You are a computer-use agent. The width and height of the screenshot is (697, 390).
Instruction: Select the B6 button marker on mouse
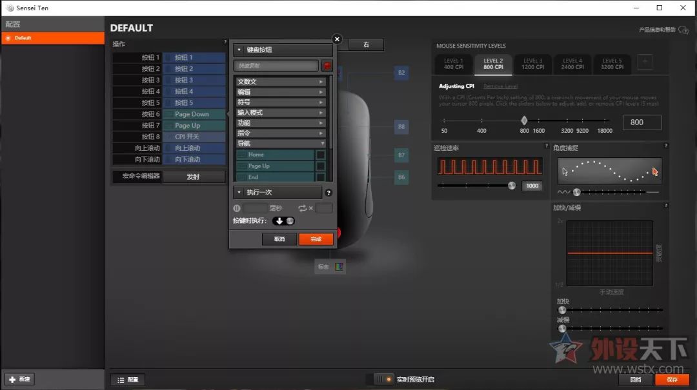(401, 177)
